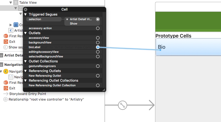The height and width of the screenshot is (122, 221).
Task: Collapse the Triggered Segues section
Action: 25,14
